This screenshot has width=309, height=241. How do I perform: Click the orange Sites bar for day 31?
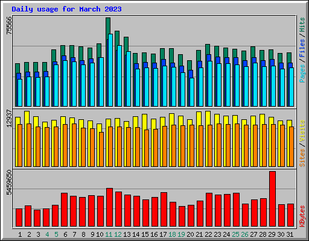291,146
